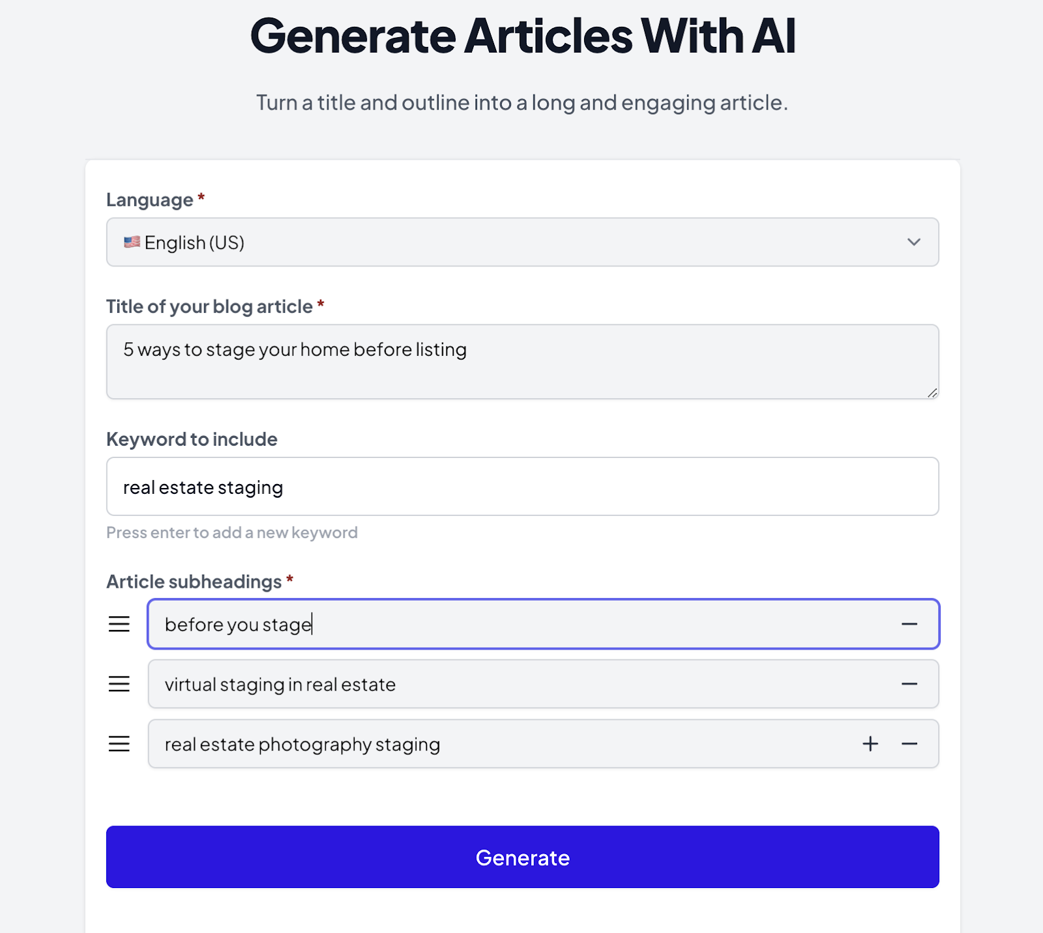This screenshot has width=1043, height=933.
Task: Expand the Language dropdown chevron
Action: 914,242
